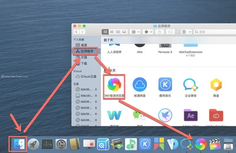Open the screen recorder app in Dock
Image resolution: width=236 pixels, height=153 pixels.
click(89, 144)
